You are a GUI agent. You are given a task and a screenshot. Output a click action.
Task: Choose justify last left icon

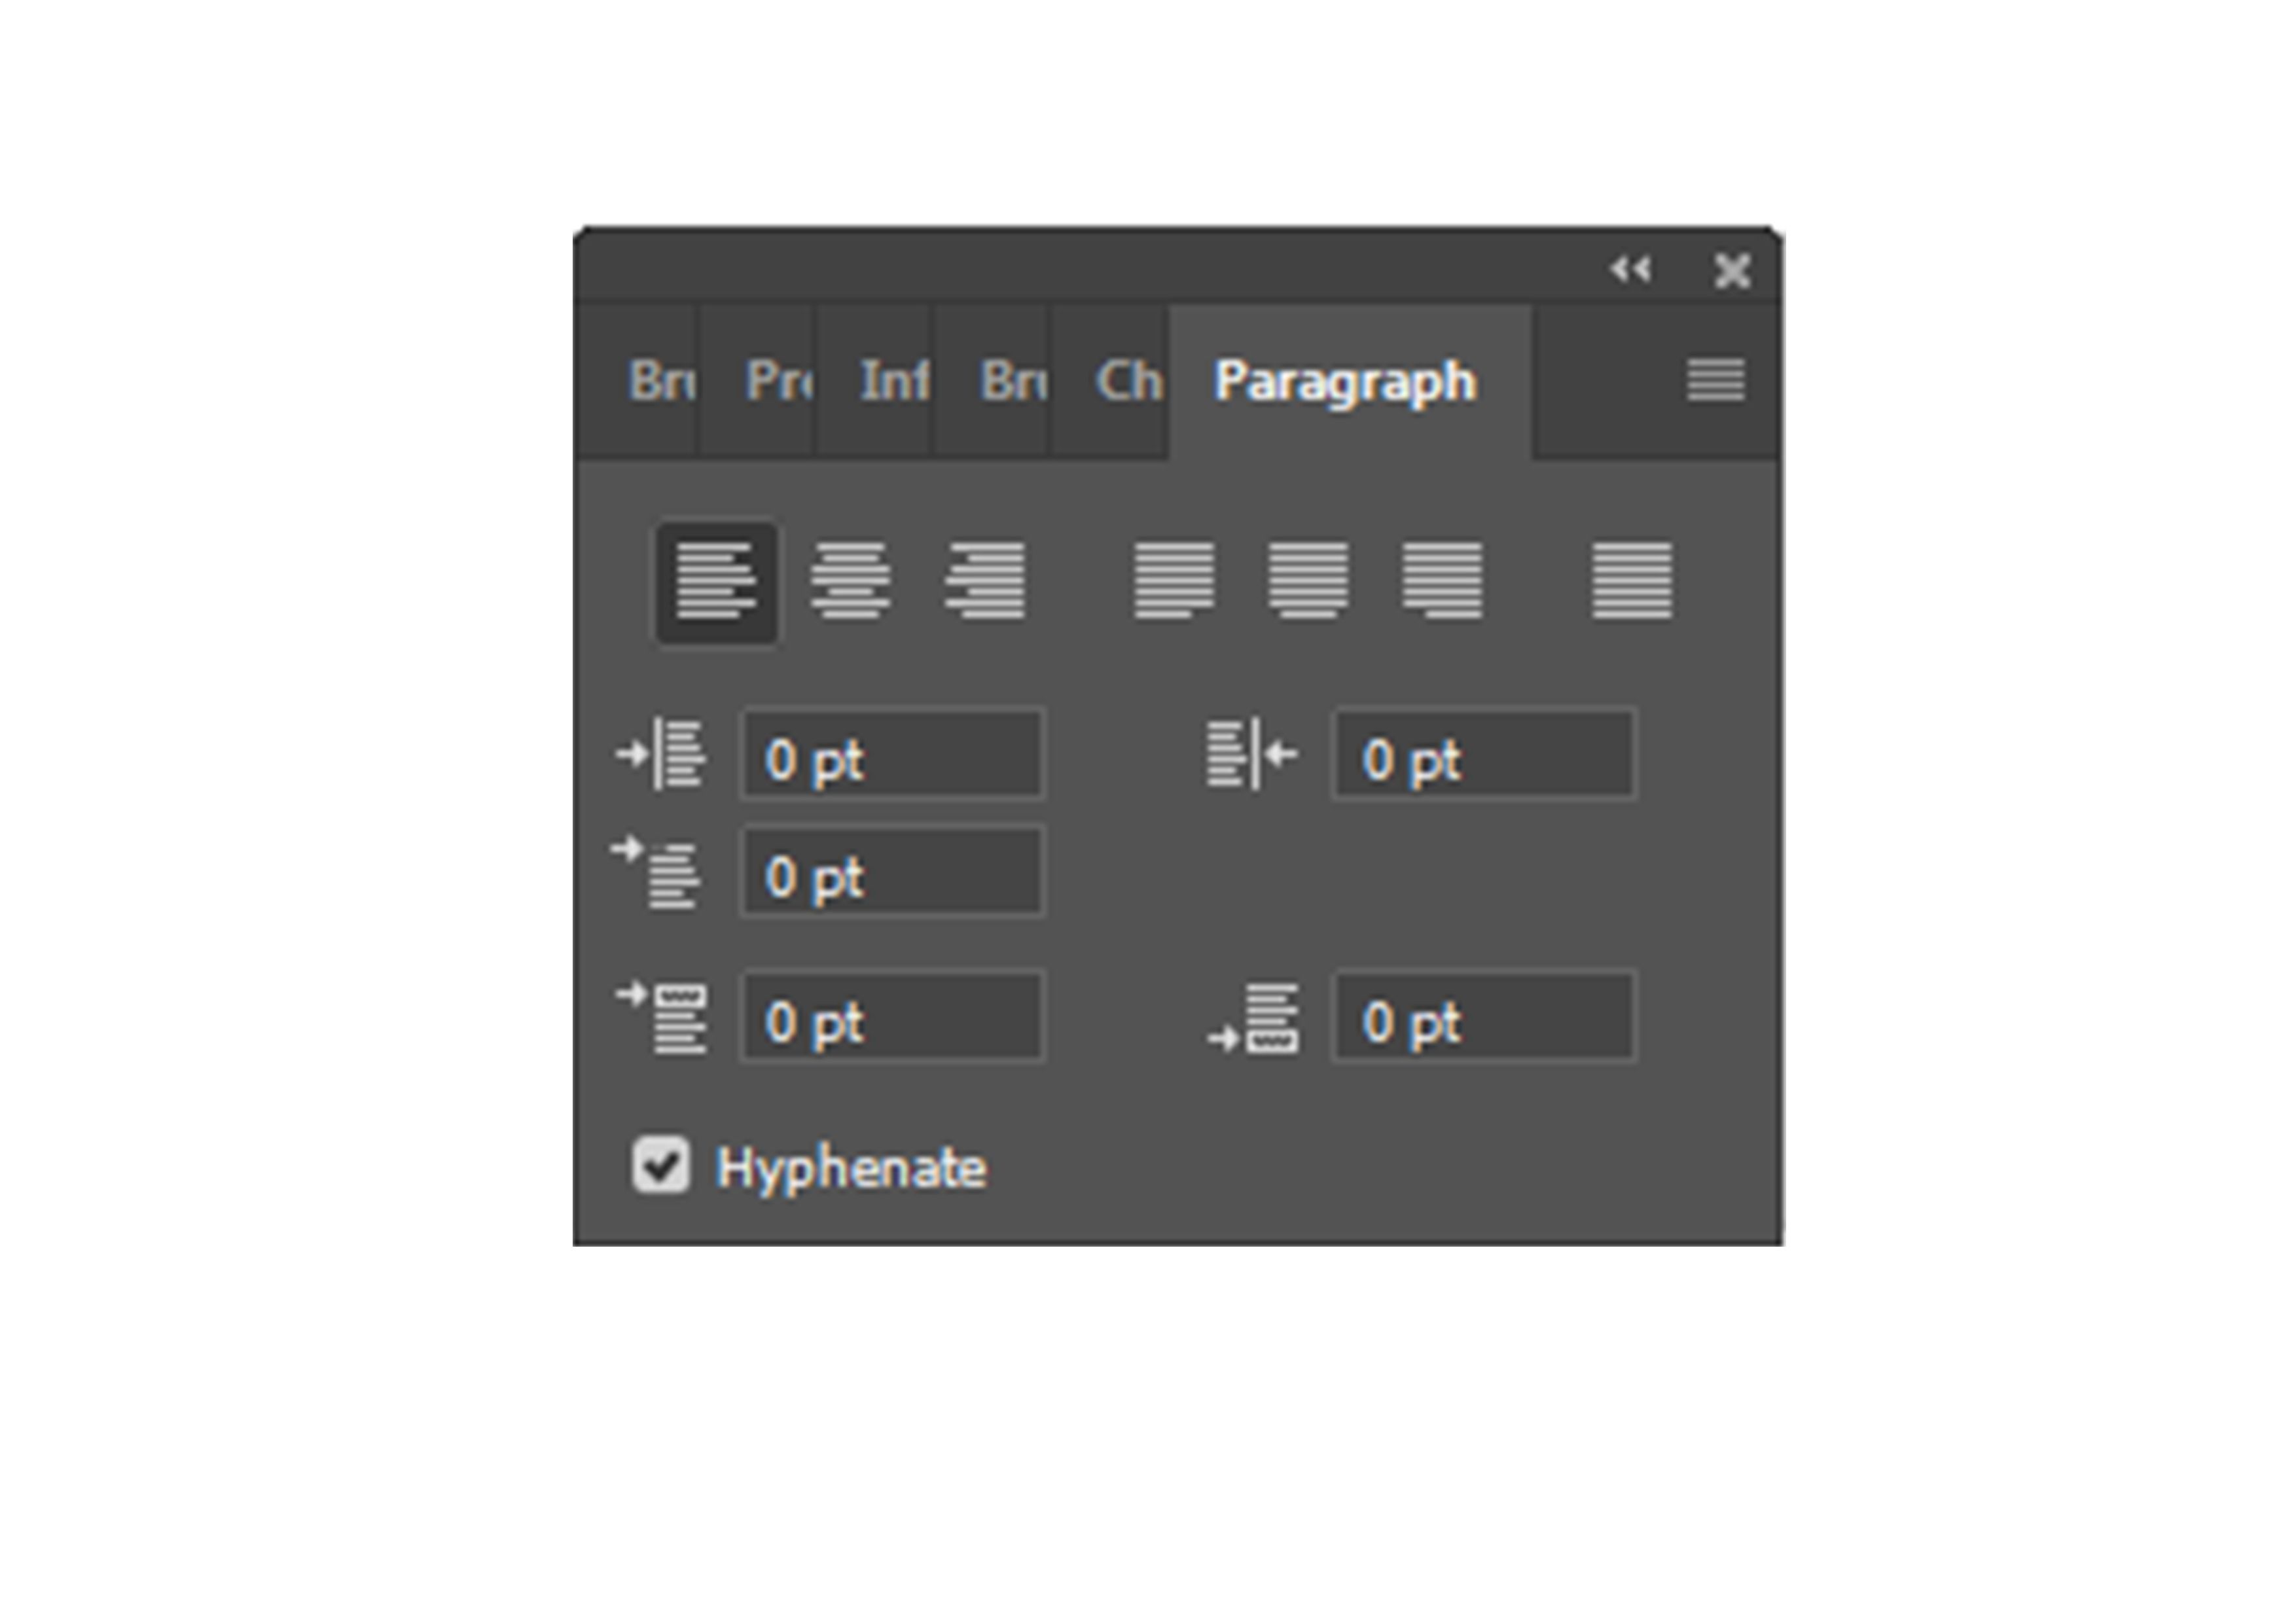1174,581
